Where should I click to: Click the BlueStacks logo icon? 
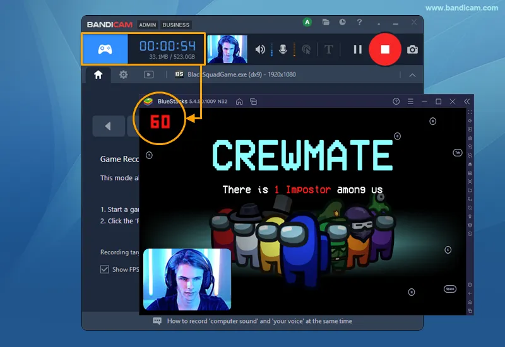pyautogui.click(x=148, y=102)
